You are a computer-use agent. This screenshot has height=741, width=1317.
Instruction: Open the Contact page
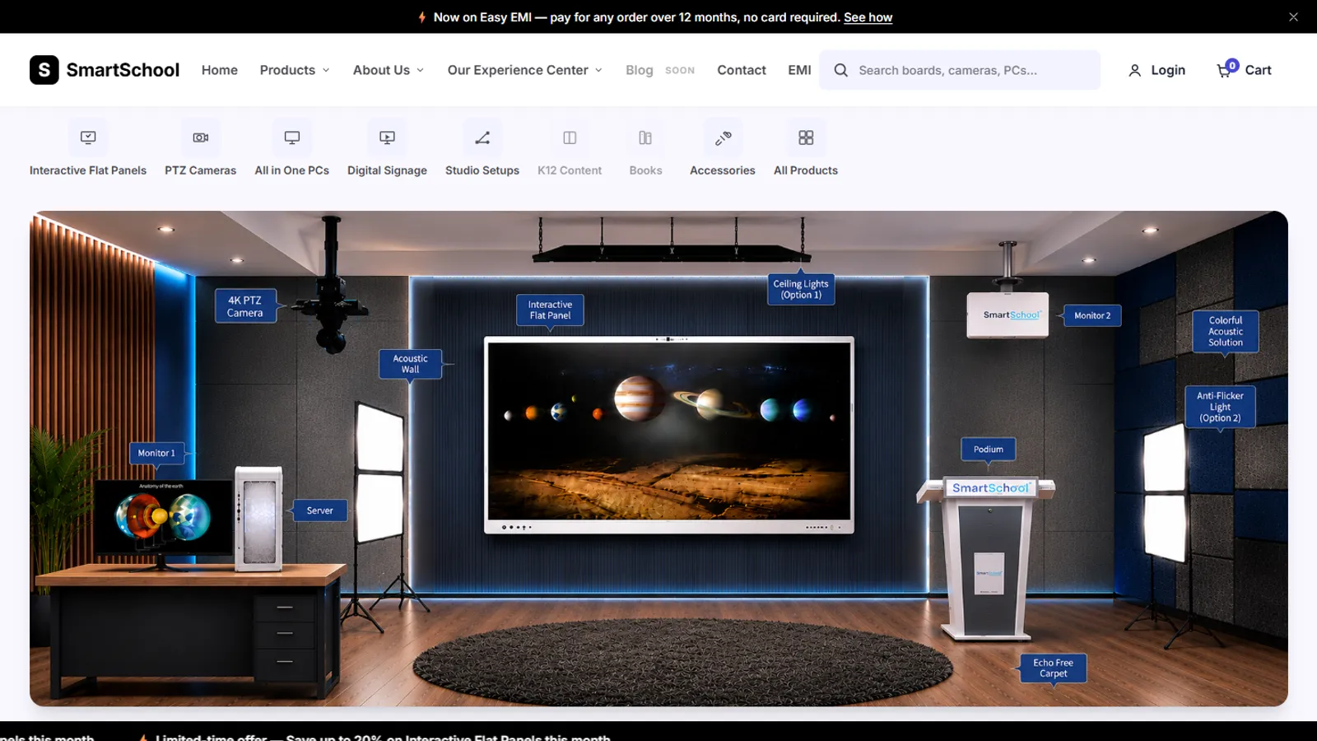pyautogui.click(x=742, y=70)
